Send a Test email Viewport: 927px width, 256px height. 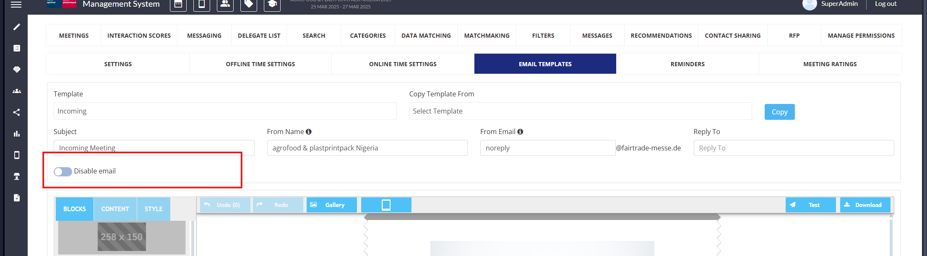click(810, 205)
